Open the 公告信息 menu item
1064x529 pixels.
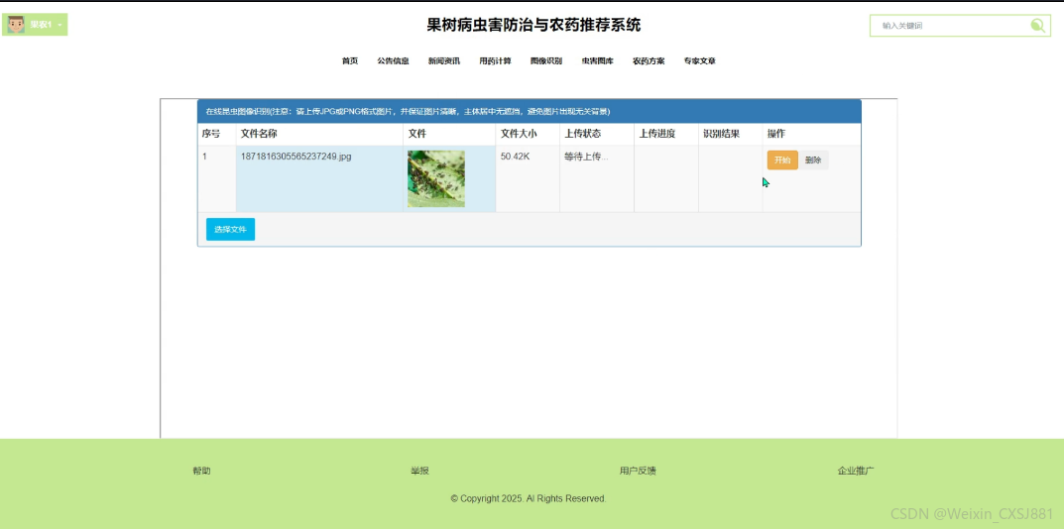click(393, 61)
